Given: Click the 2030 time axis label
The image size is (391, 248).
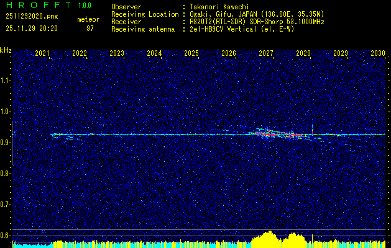Looking at the screenshot, I should (x=378, y=53).
